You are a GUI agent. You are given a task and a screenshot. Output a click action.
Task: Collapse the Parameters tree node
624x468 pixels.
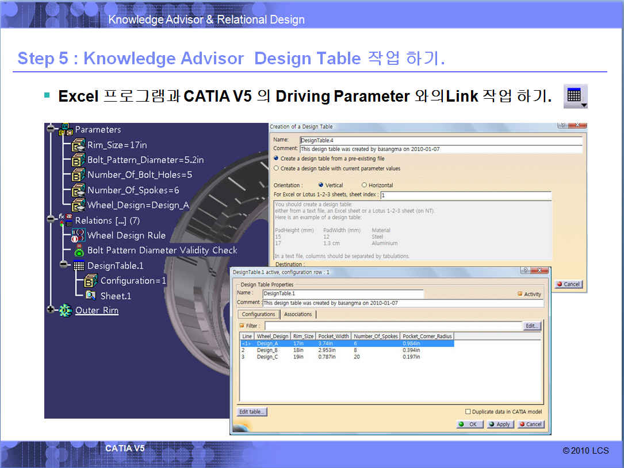point(51,129)
